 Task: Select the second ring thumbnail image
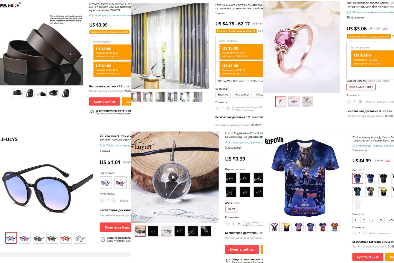(294, 102)
